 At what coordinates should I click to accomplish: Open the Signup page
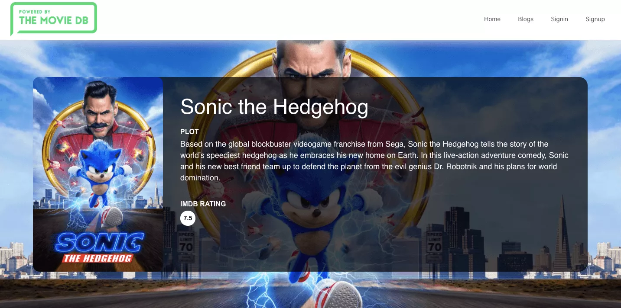click(x=595, y=19)
